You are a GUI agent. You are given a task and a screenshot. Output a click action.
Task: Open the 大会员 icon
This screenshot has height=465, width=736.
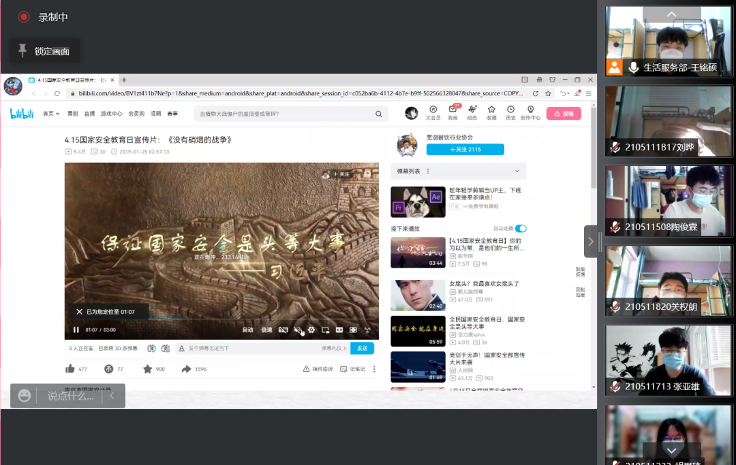pyautogui.click(x=433, y=113)
